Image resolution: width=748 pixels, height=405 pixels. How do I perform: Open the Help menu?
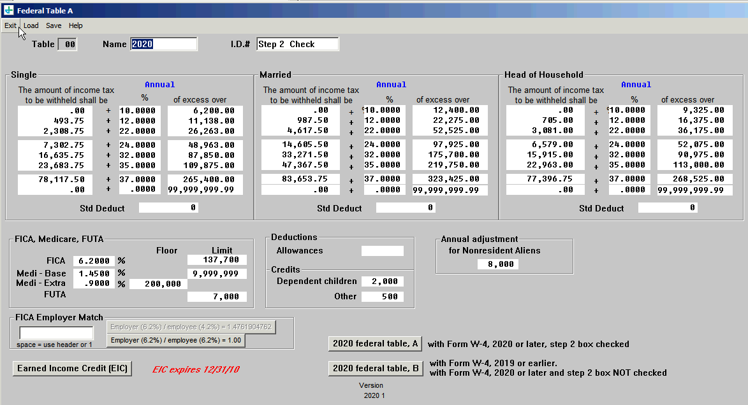tap(75, 25)
